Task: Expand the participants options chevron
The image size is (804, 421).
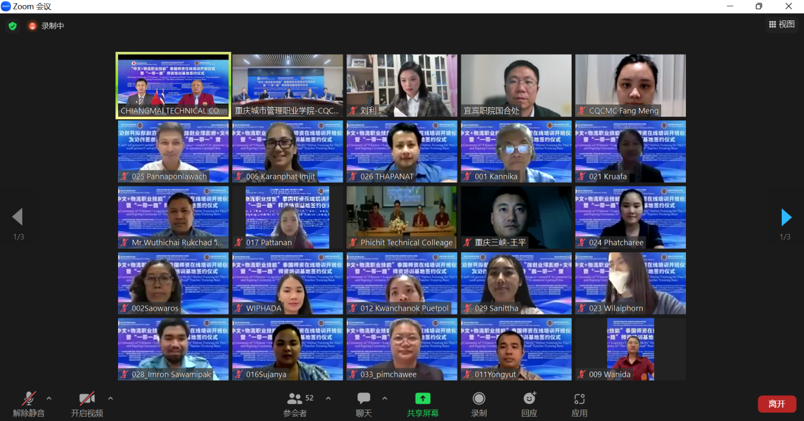Action: click(x=328, y=398)
